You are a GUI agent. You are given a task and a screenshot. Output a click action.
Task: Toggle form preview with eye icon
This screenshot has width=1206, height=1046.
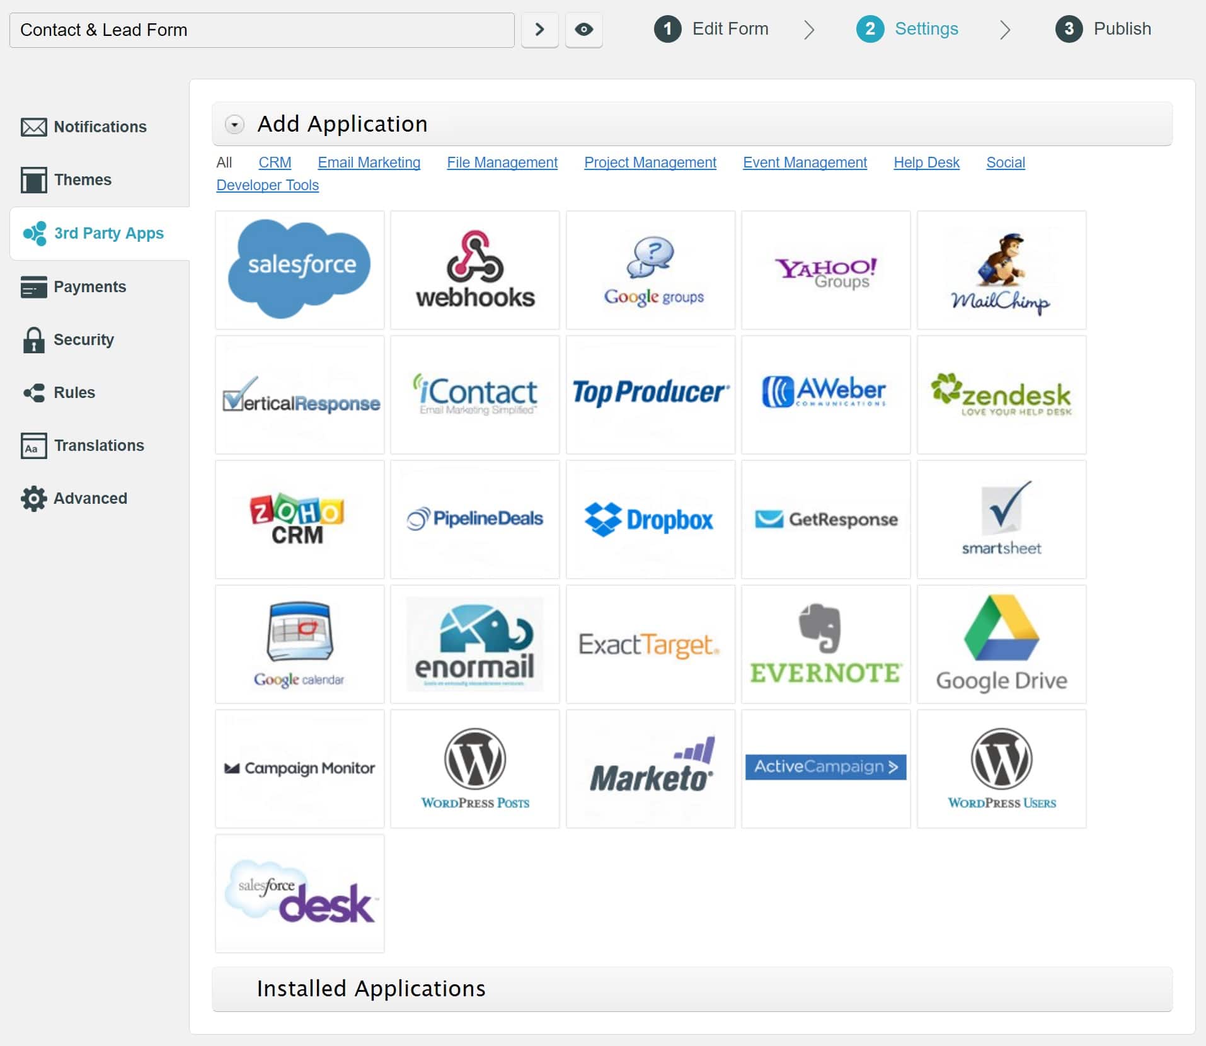pos(583,30)
